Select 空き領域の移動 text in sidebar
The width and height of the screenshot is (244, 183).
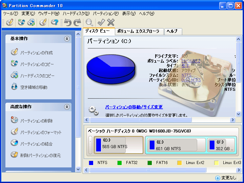pyautogui.click(x=34, y=87)
